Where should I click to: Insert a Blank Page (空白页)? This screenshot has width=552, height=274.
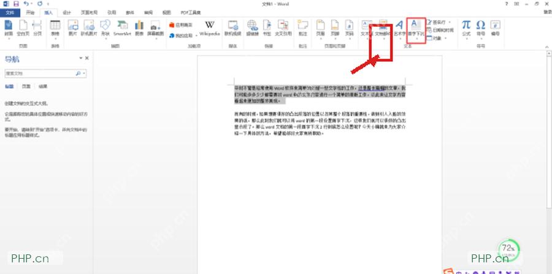coord(23,28)
